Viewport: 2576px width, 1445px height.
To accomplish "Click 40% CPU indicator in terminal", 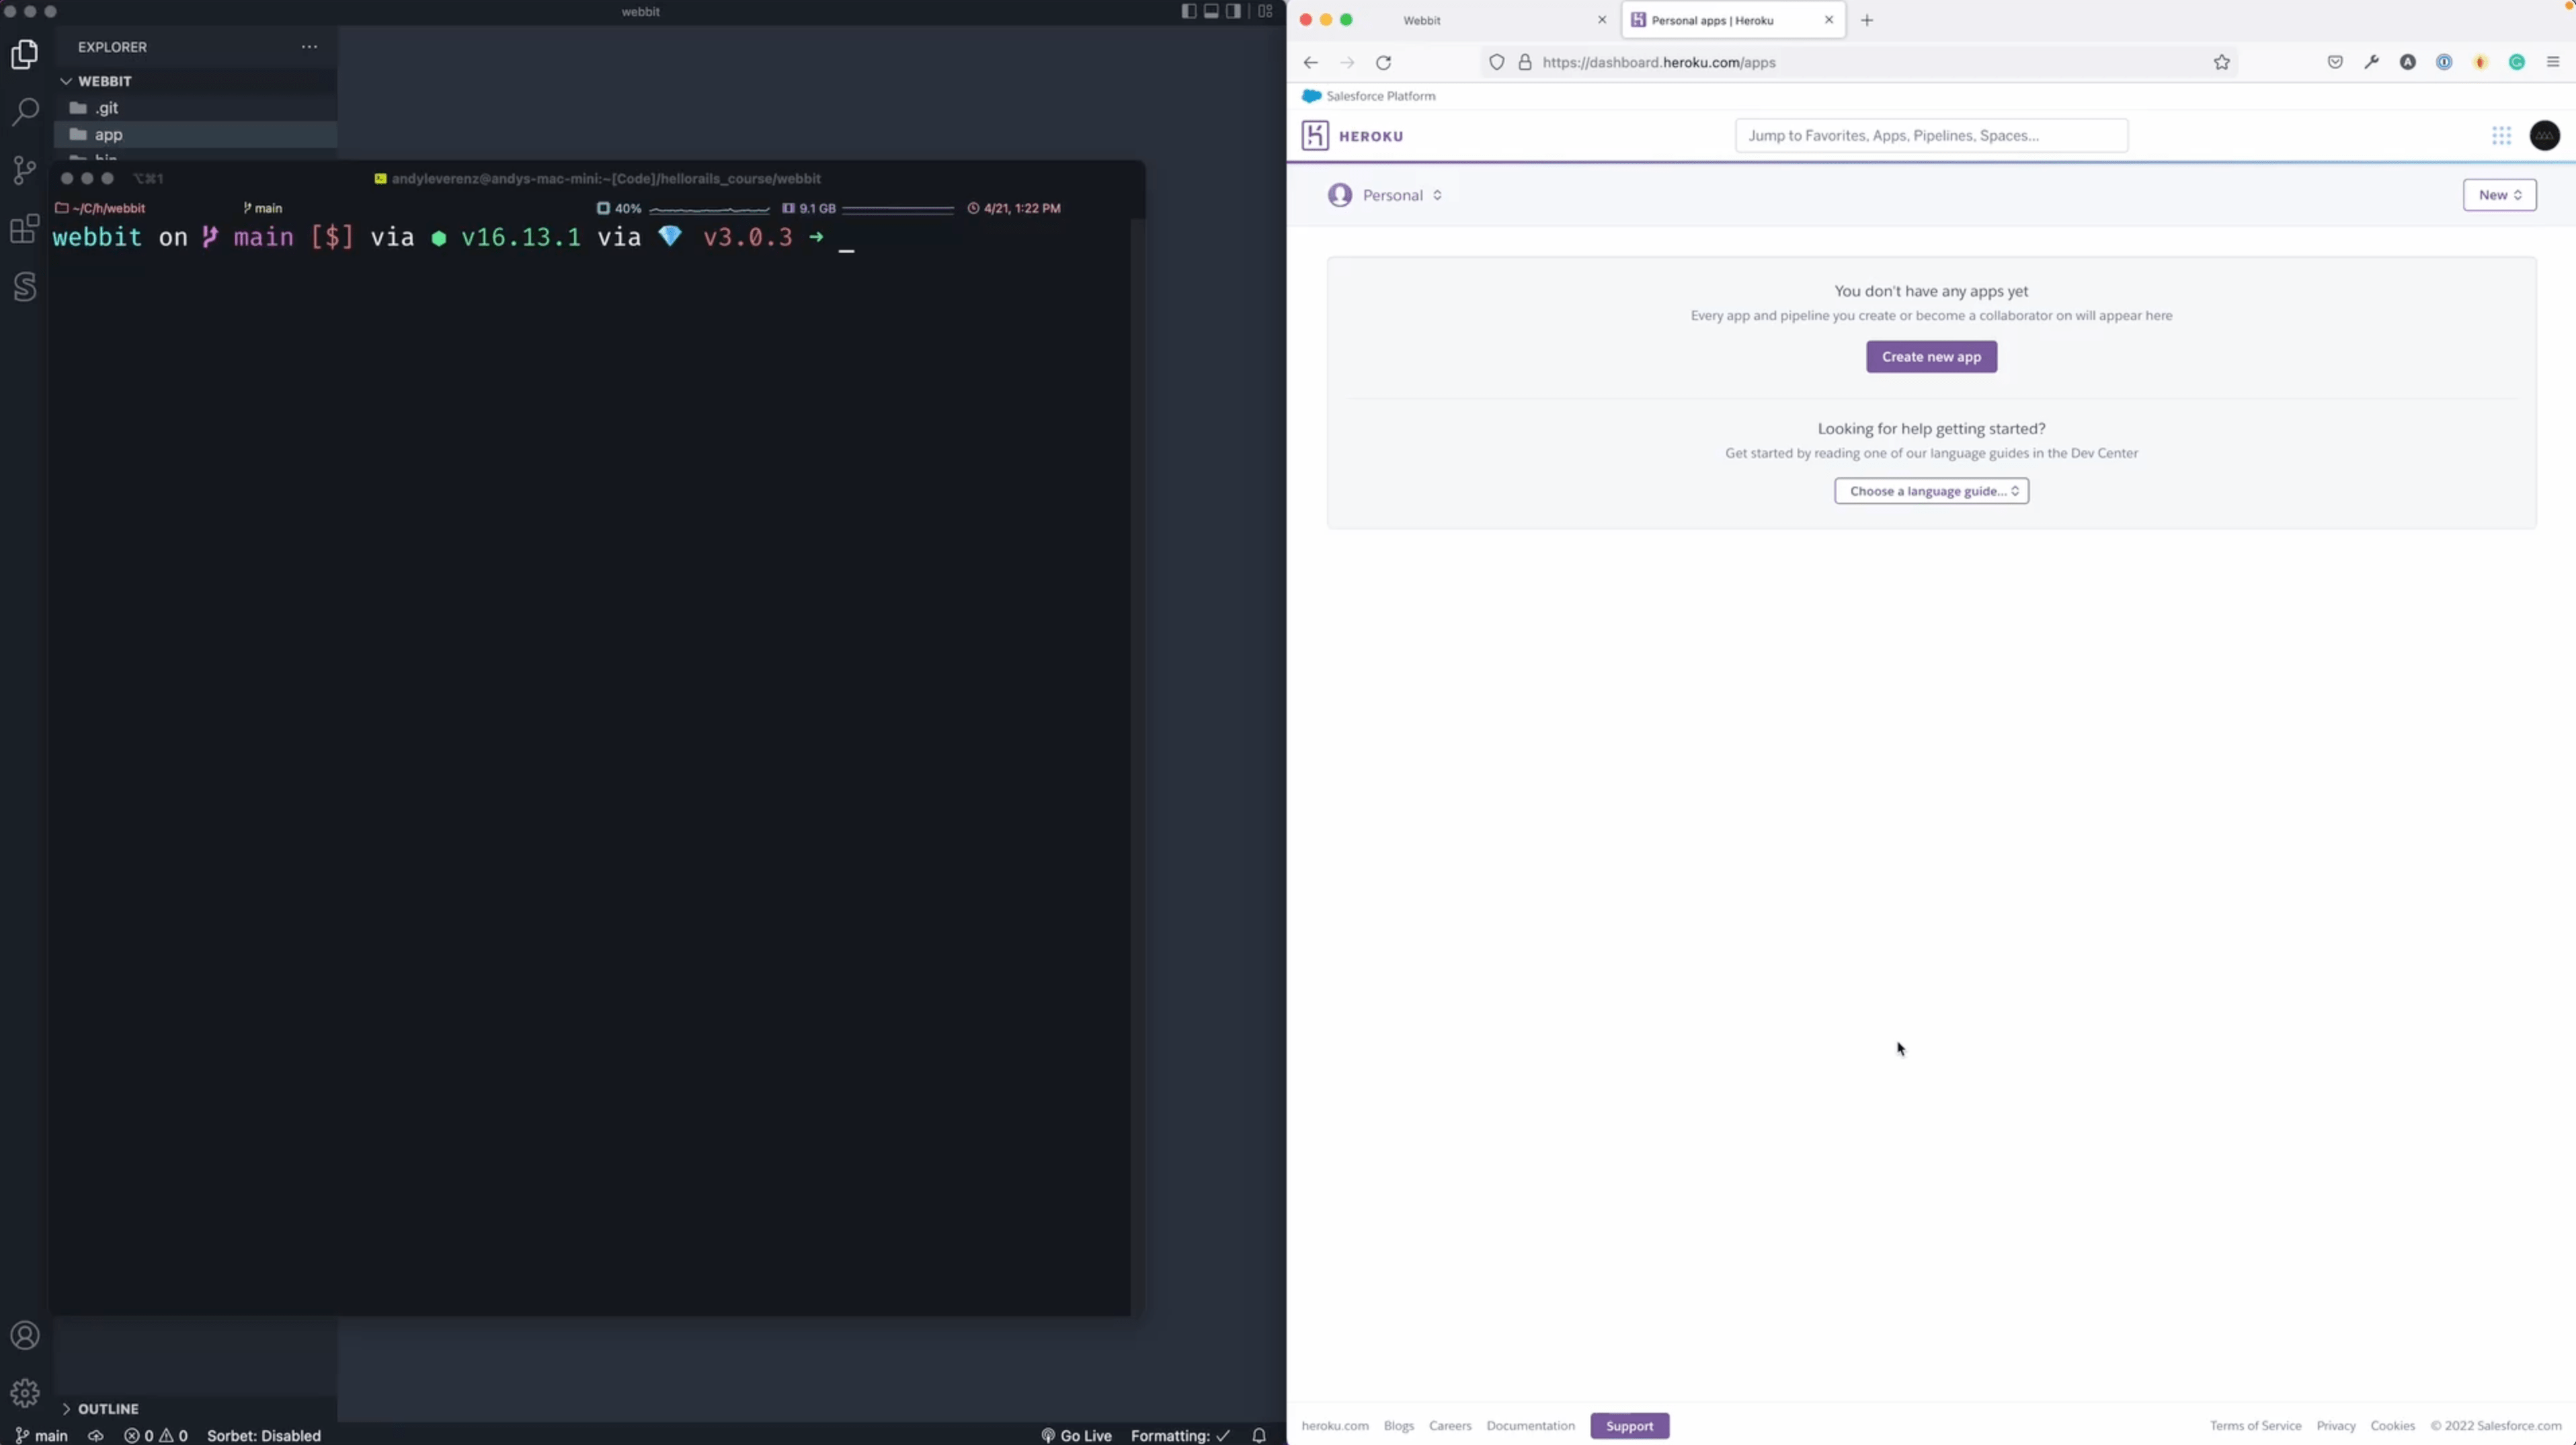I will [619, 208].
